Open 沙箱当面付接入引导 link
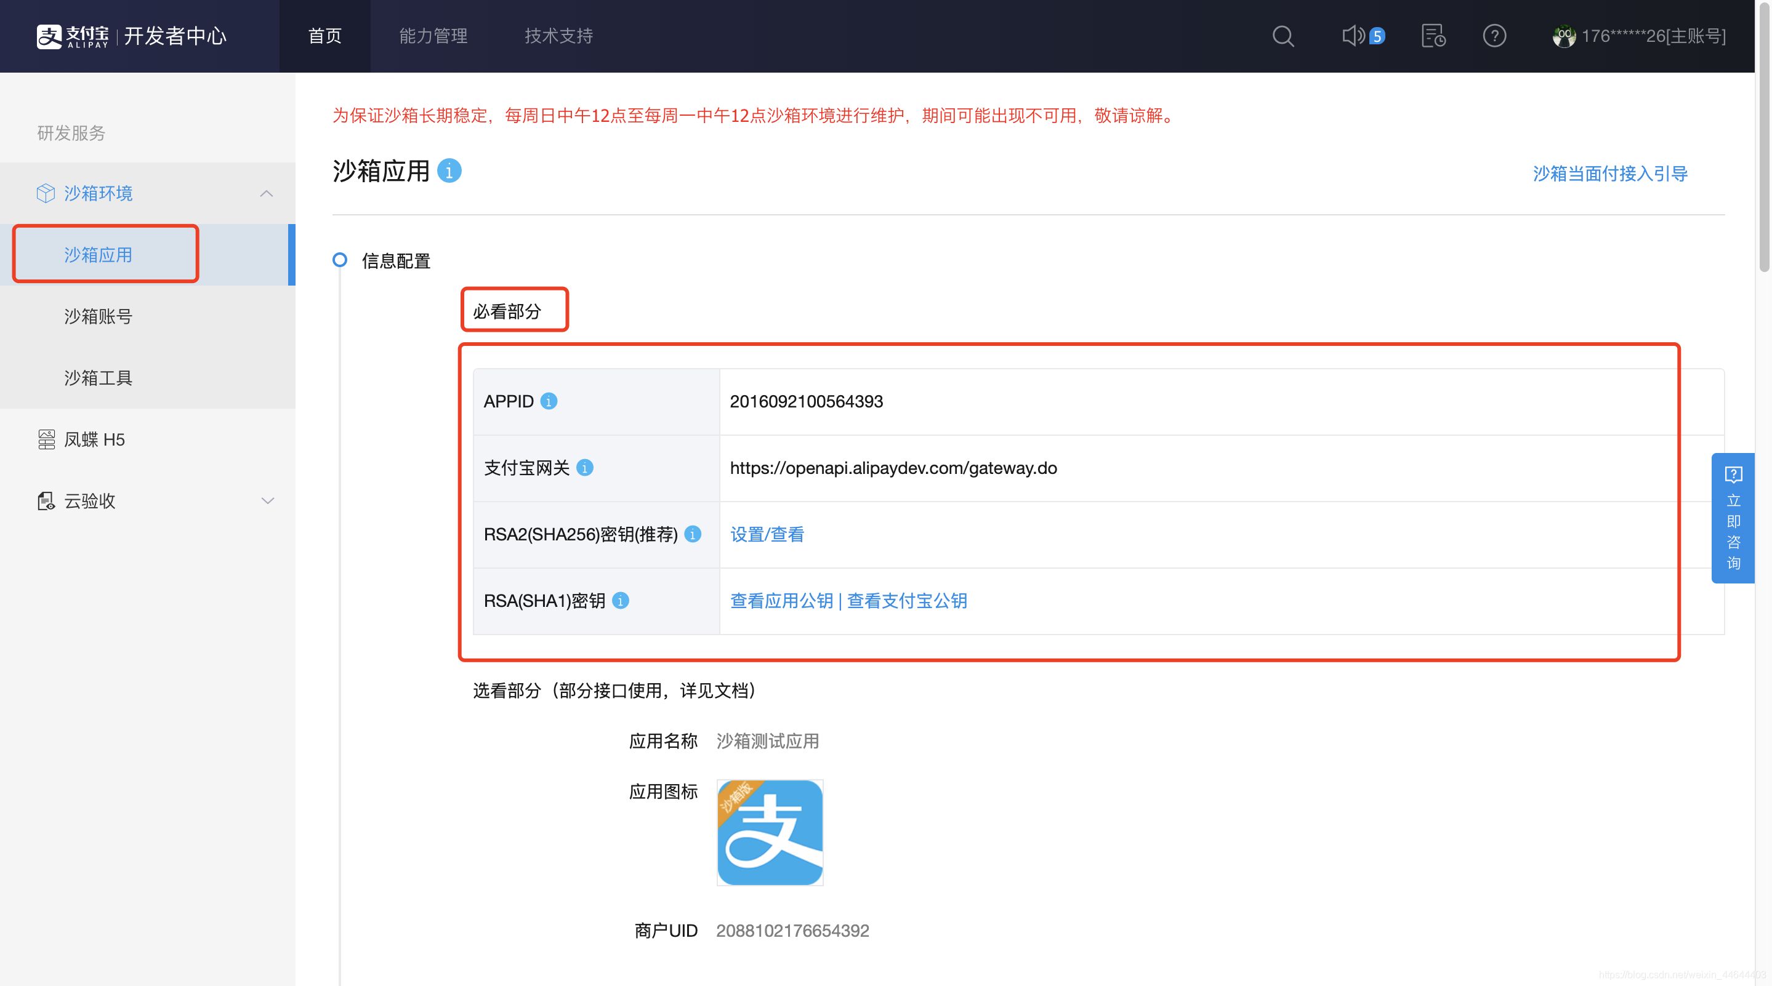This screenshot has height=986, width=1772. coord(1610,174)
